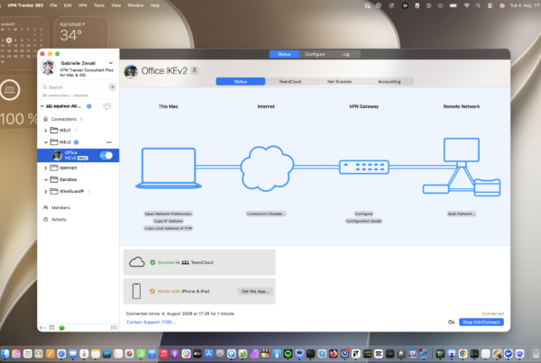Open the account dropdown next to Gabrielle Zenati
The width and height of the screenshot is (541, 363).
coord(111,63)
